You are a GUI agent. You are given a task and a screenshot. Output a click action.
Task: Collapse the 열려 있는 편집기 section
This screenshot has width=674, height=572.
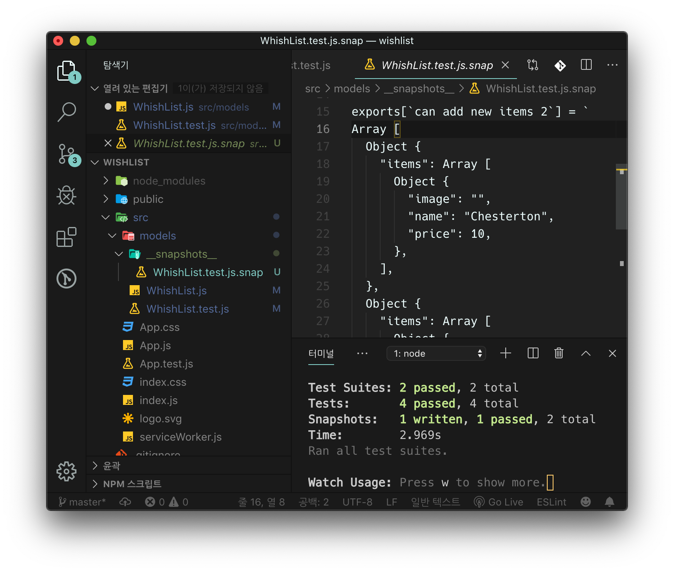click(95, 89)
